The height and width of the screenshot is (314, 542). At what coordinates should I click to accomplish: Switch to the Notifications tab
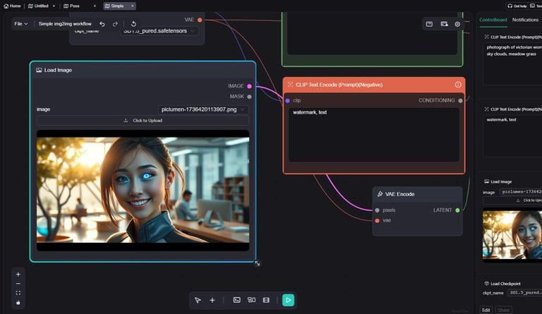[x=525, y=20]
